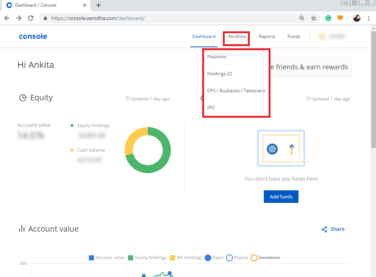Click the orange extension icon

pyautogui.click(x=340, y=18)
